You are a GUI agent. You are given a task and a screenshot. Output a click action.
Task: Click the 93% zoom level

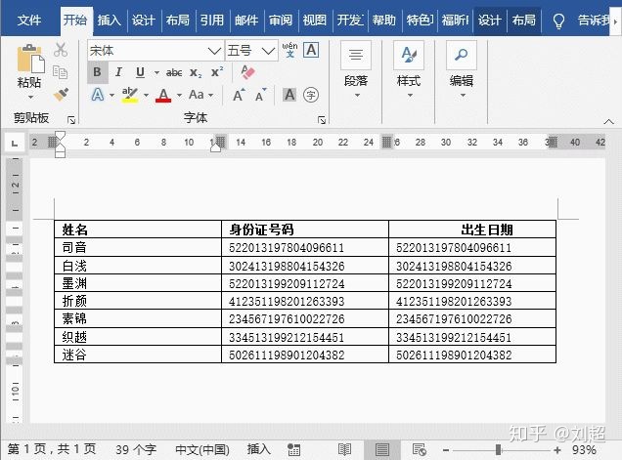(x=584, y=449)
